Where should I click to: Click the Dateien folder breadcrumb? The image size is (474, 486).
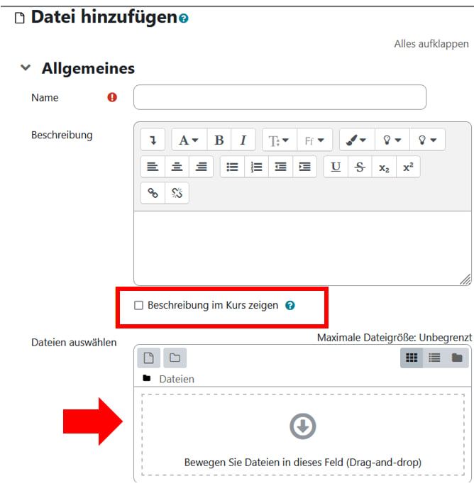pos(176,379)
